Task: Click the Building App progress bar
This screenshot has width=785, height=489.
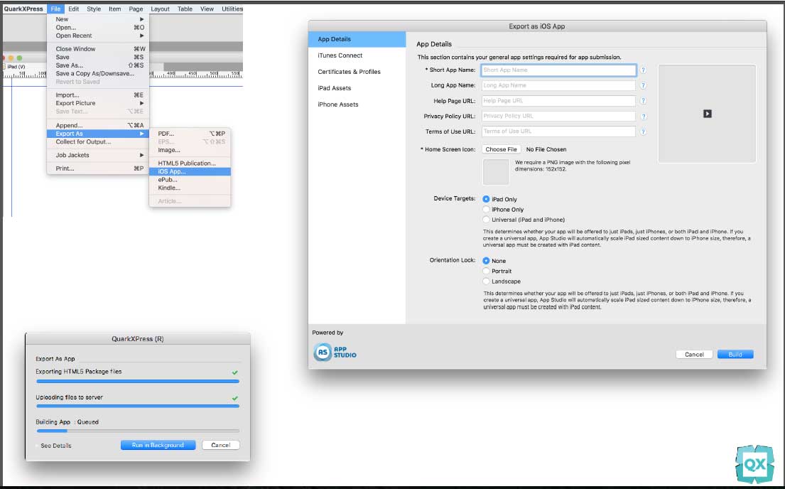Action: [138, 431]
